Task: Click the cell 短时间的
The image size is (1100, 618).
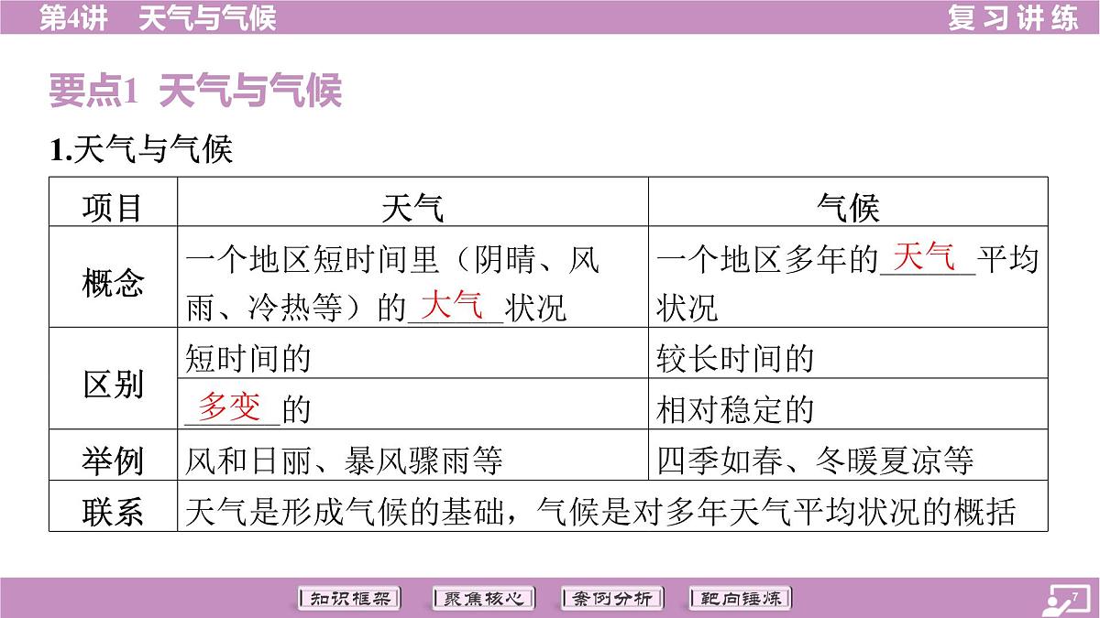Action: [413, 353]
